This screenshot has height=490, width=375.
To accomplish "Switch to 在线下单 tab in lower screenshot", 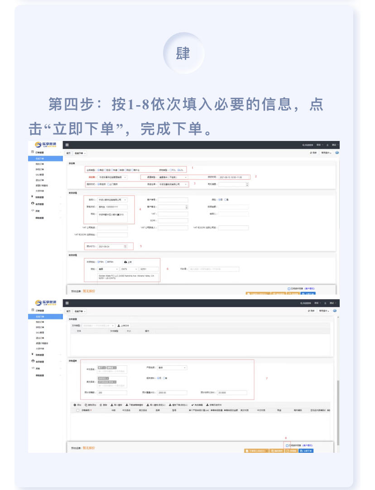I will pos(80,311).
